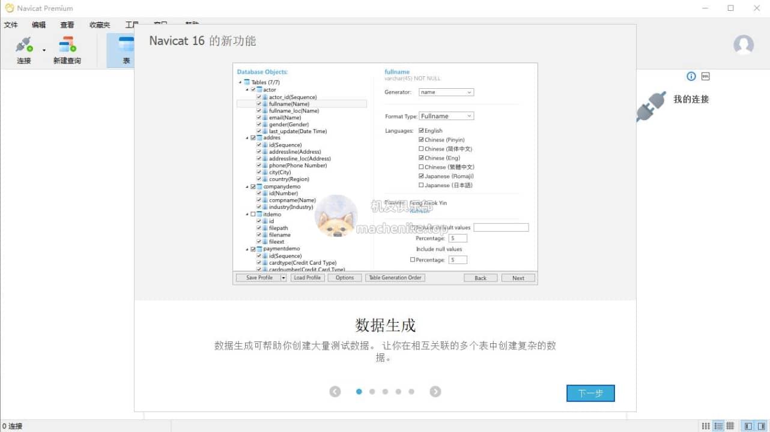Select the second pagination dot
Image resolution: width=770 pixels, height=432 pixels.
click(372, 392)
